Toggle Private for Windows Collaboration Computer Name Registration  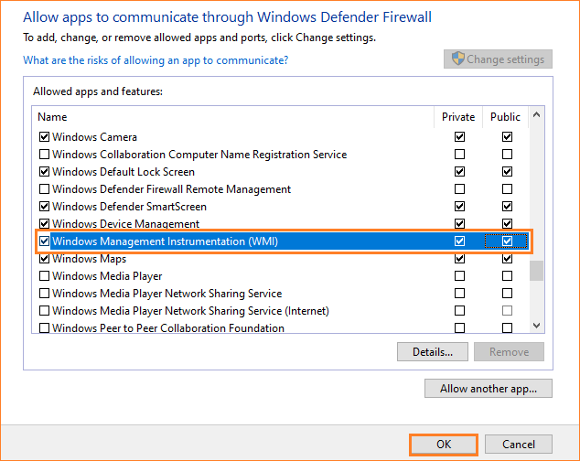[459, 154]
